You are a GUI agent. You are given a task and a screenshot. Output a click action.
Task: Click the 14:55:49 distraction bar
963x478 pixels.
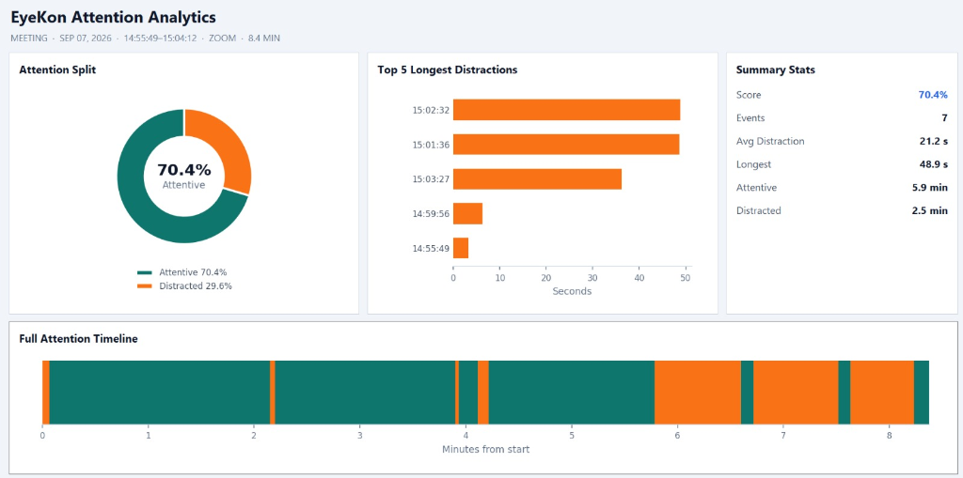tap(461, 249)
